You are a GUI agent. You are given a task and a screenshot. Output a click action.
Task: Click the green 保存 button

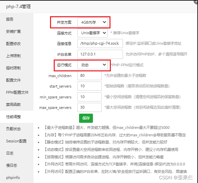86,118
